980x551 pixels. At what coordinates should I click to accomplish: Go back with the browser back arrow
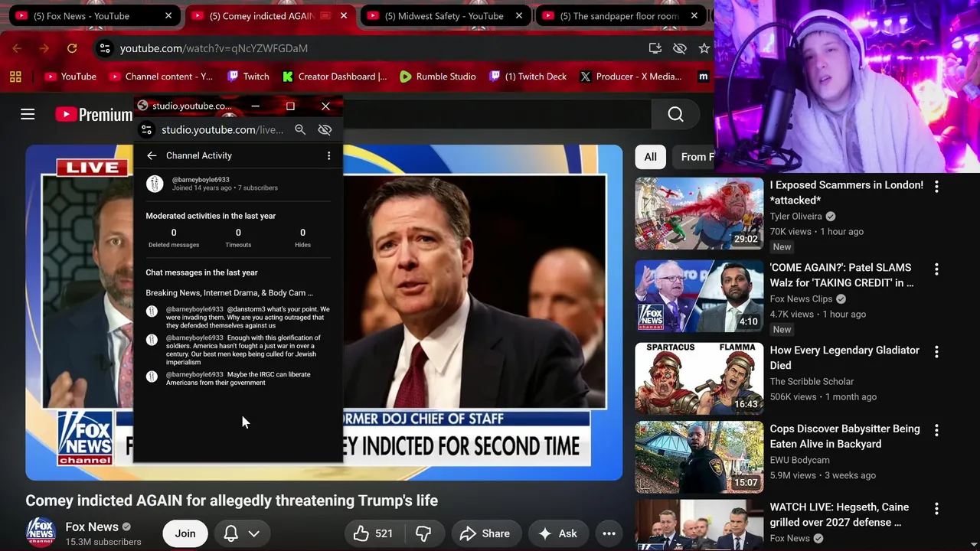tap(17, 48)
